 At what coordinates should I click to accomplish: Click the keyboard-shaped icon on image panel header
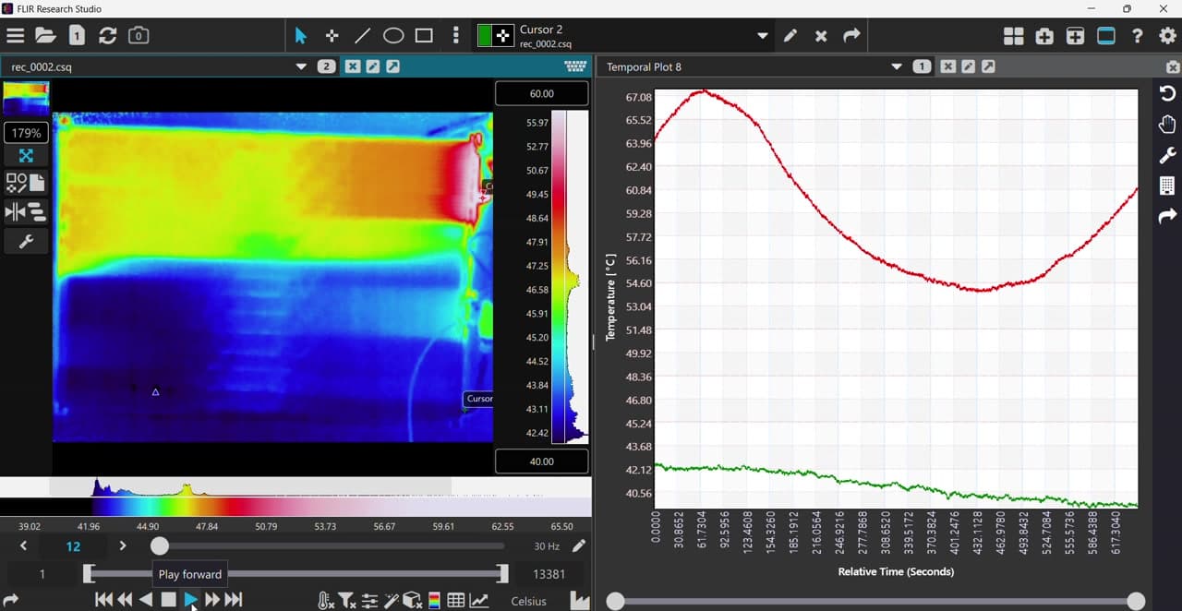(x=575, y=66)
